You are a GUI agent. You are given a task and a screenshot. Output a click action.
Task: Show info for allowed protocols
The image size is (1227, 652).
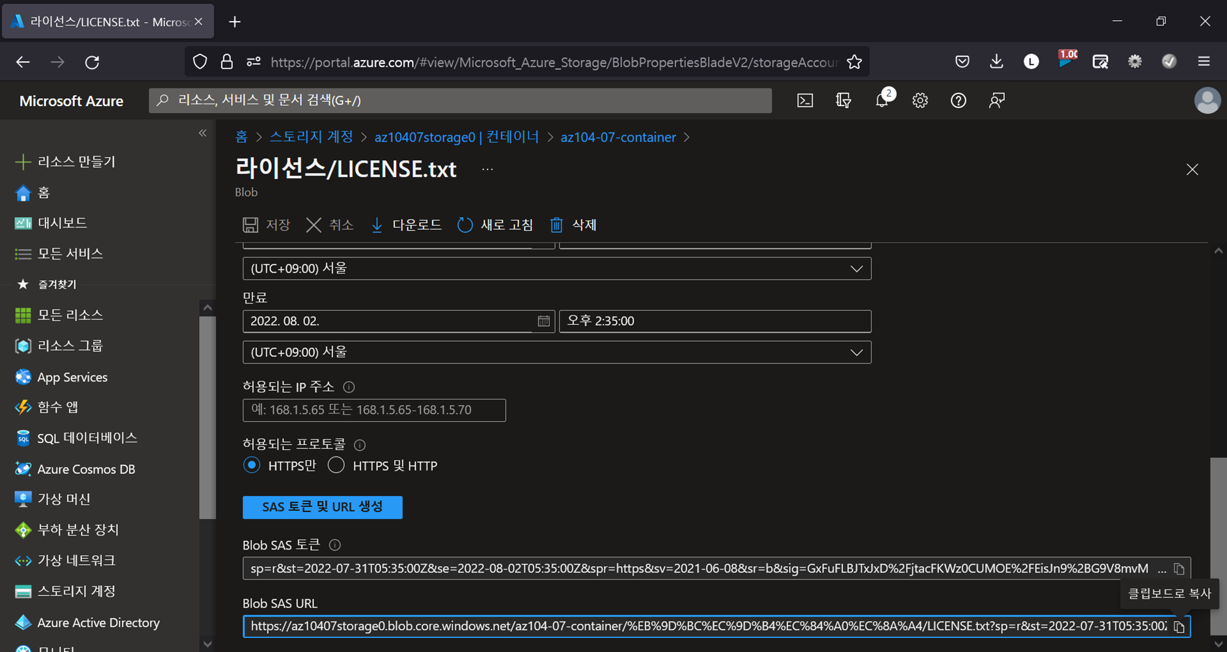pos(360,445)
